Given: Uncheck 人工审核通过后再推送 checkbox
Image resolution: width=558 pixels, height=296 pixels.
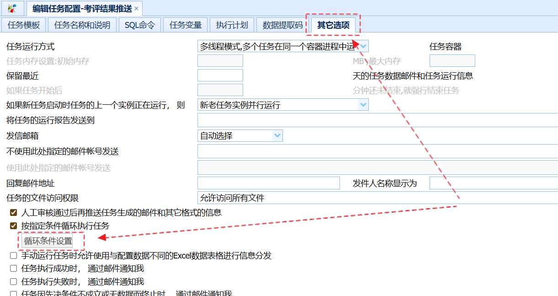Looking at the screenshot, I should (14, 212).
